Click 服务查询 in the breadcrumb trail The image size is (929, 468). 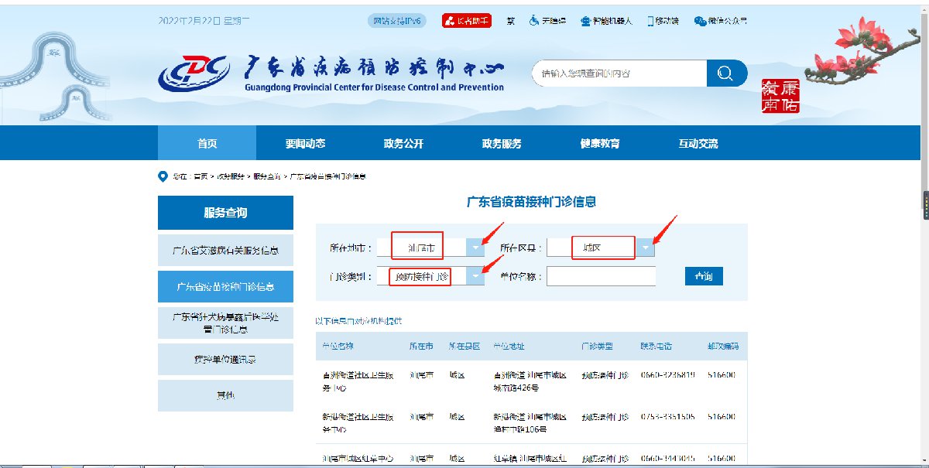click(x=267, y=176)
